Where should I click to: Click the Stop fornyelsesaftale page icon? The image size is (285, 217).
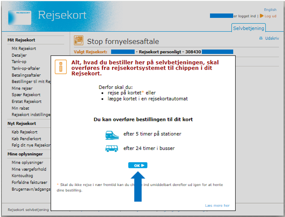[78, 41]
